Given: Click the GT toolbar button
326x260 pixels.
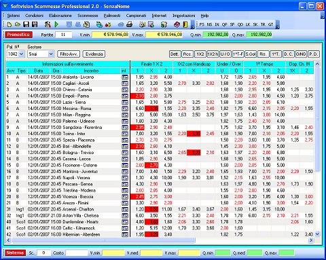Looking at the screenshot, I should (270, 24).
